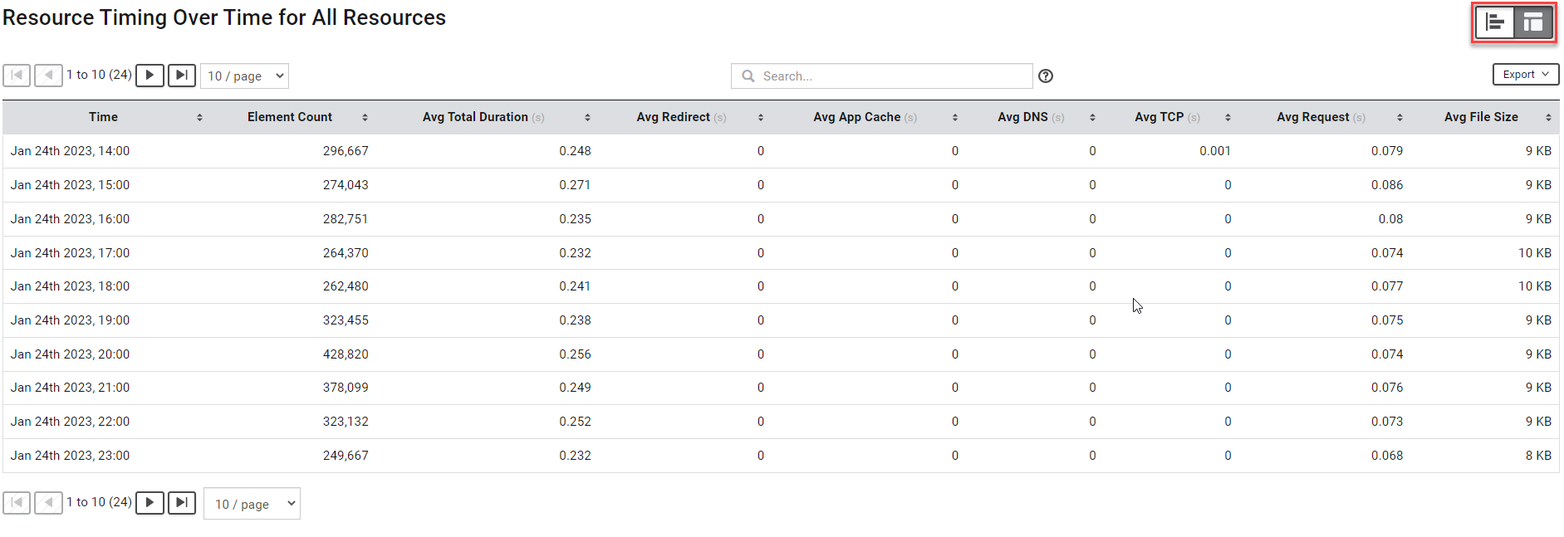Click avg total duration value 0.256
Screen dimensions: 1564x537
click(575, 354)
